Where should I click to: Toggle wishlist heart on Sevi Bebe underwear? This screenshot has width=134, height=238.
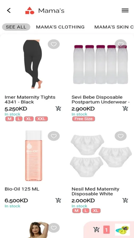(121, 44)
